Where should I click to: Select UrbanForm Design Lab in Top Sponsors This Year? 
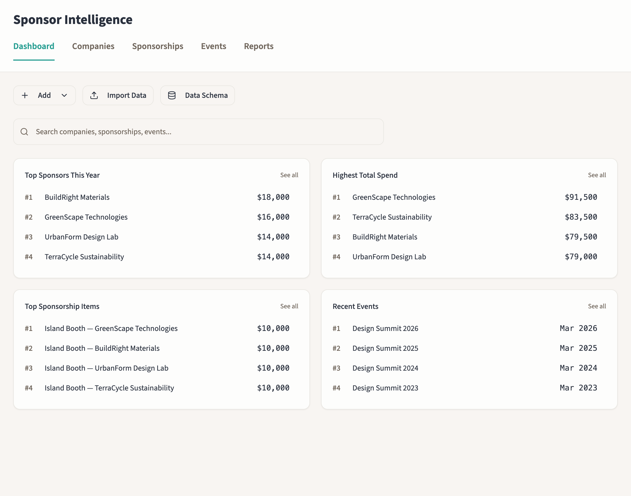(x=81, y=237)
